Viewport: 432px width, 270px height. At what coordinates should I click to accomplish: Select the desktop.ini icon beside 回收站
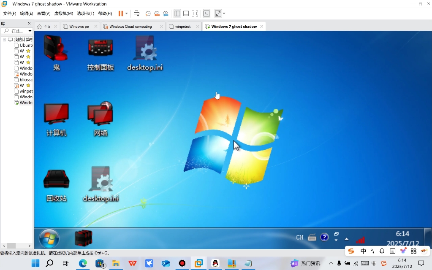(x=101, y=184)
